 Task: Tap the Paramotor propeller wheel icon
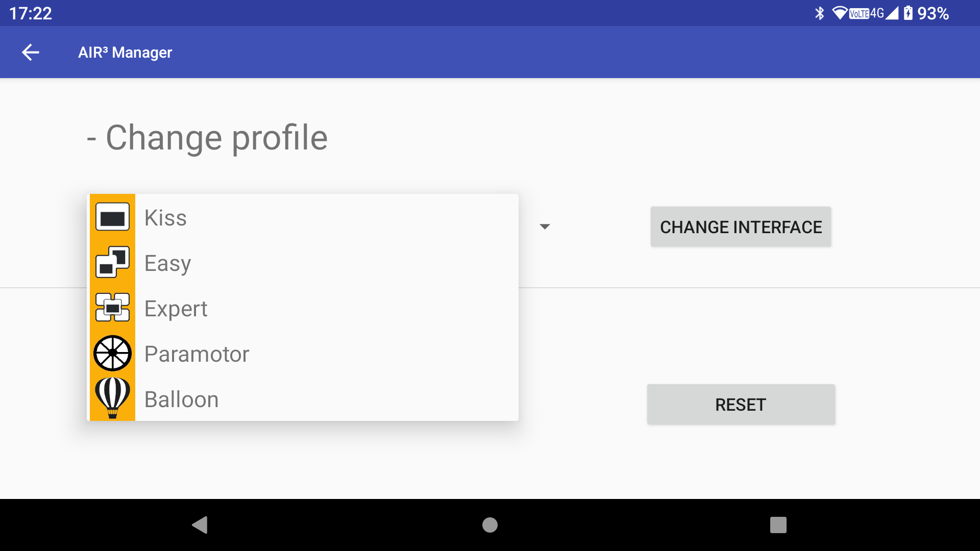tap(112, 353)
